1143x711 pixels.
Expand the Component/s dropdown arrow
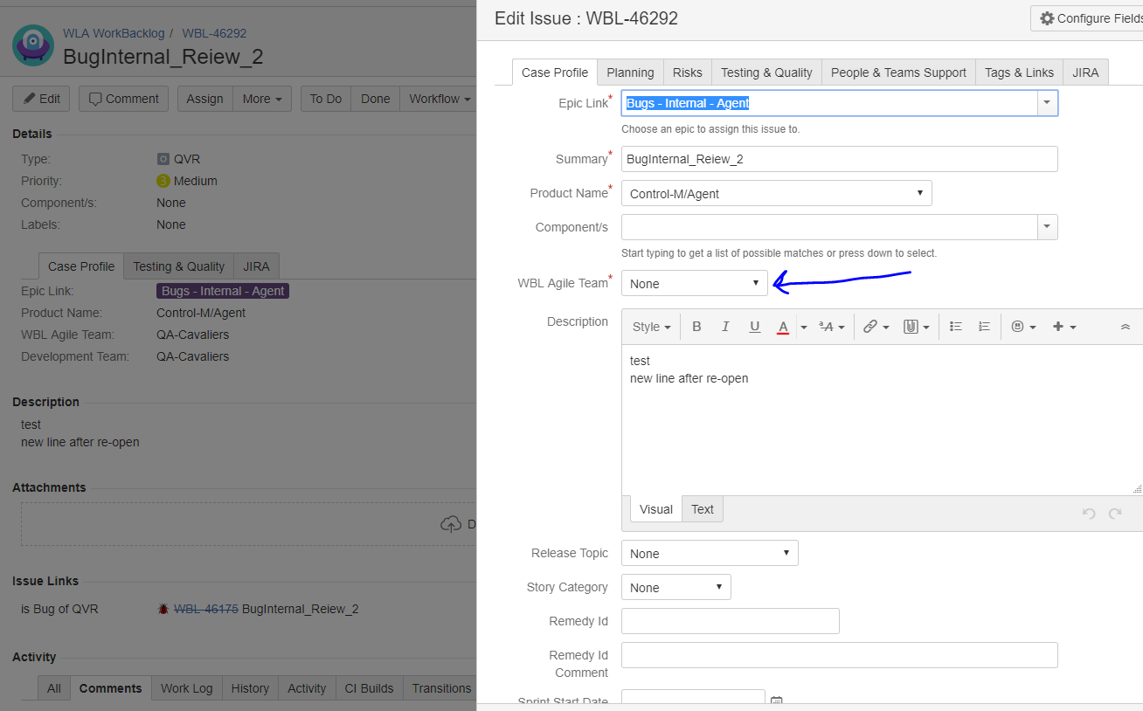[1047, 227]
